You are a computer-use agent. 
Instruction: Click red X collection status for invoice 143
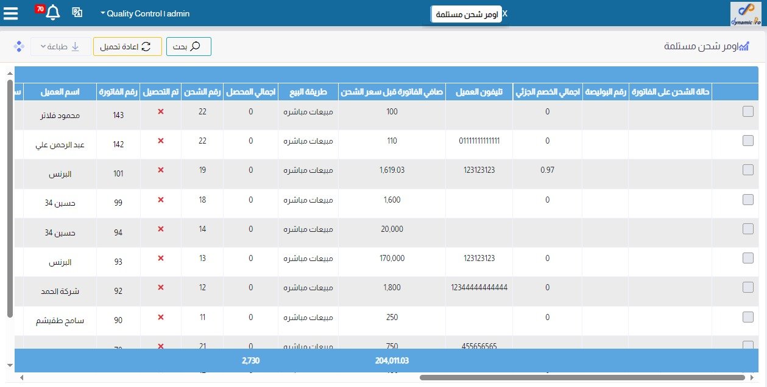pyautogui.click(x=161, y=112)
